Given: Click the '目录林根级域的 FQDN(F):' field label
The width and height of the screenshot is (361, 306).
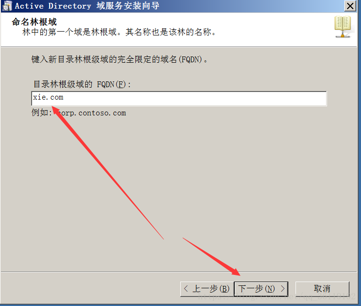Looking at the screenshot, I should pyautogui.click(x=82, y=84).
